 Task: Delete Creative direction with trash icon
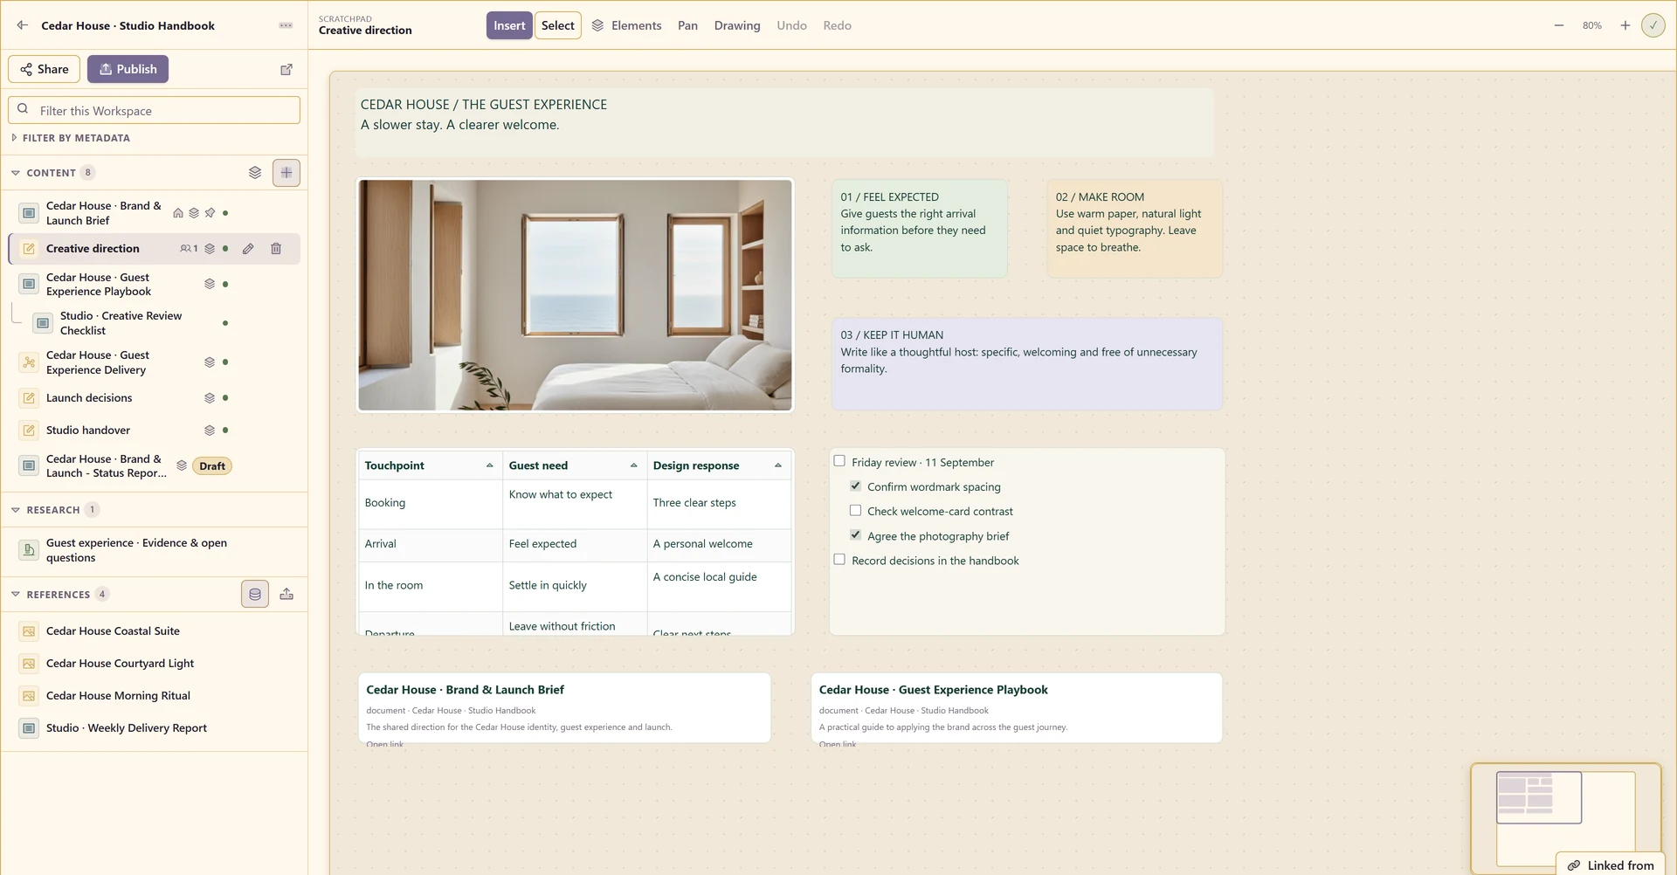click(x=276, y=249)
